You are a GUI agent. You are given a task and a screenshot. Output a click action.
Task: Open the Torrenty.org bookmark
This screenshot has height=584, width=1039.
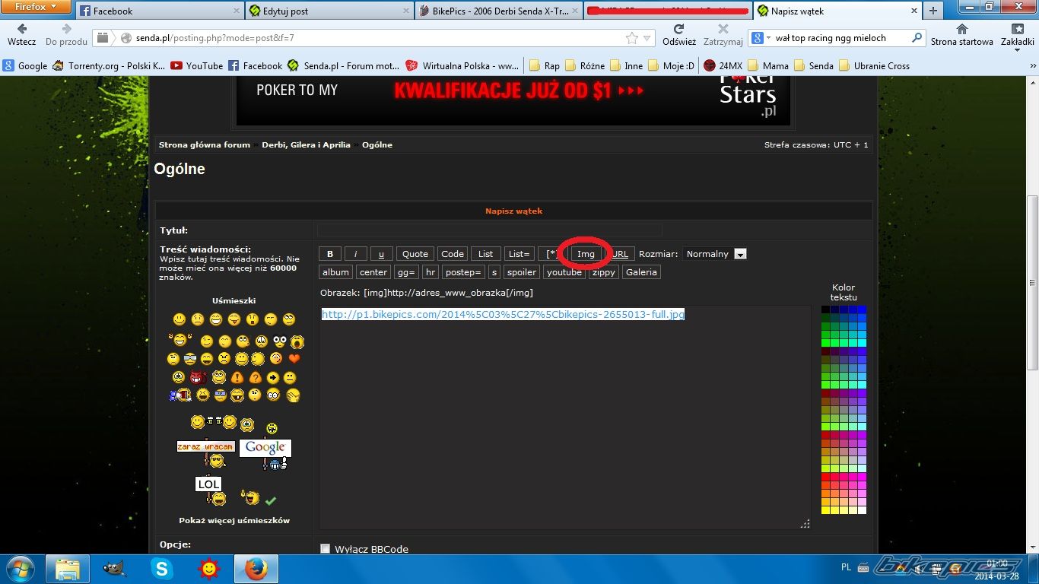(x=109, y=66)
